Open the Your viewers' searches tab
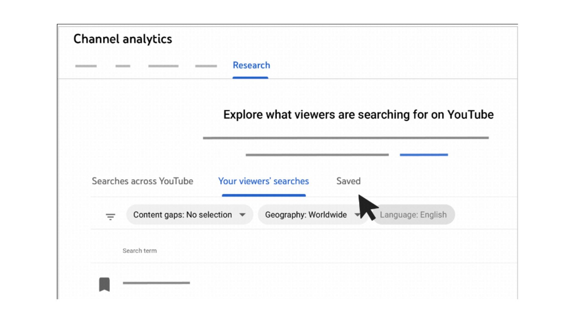The height and width of the screenshot is (323, 575). 264,181
